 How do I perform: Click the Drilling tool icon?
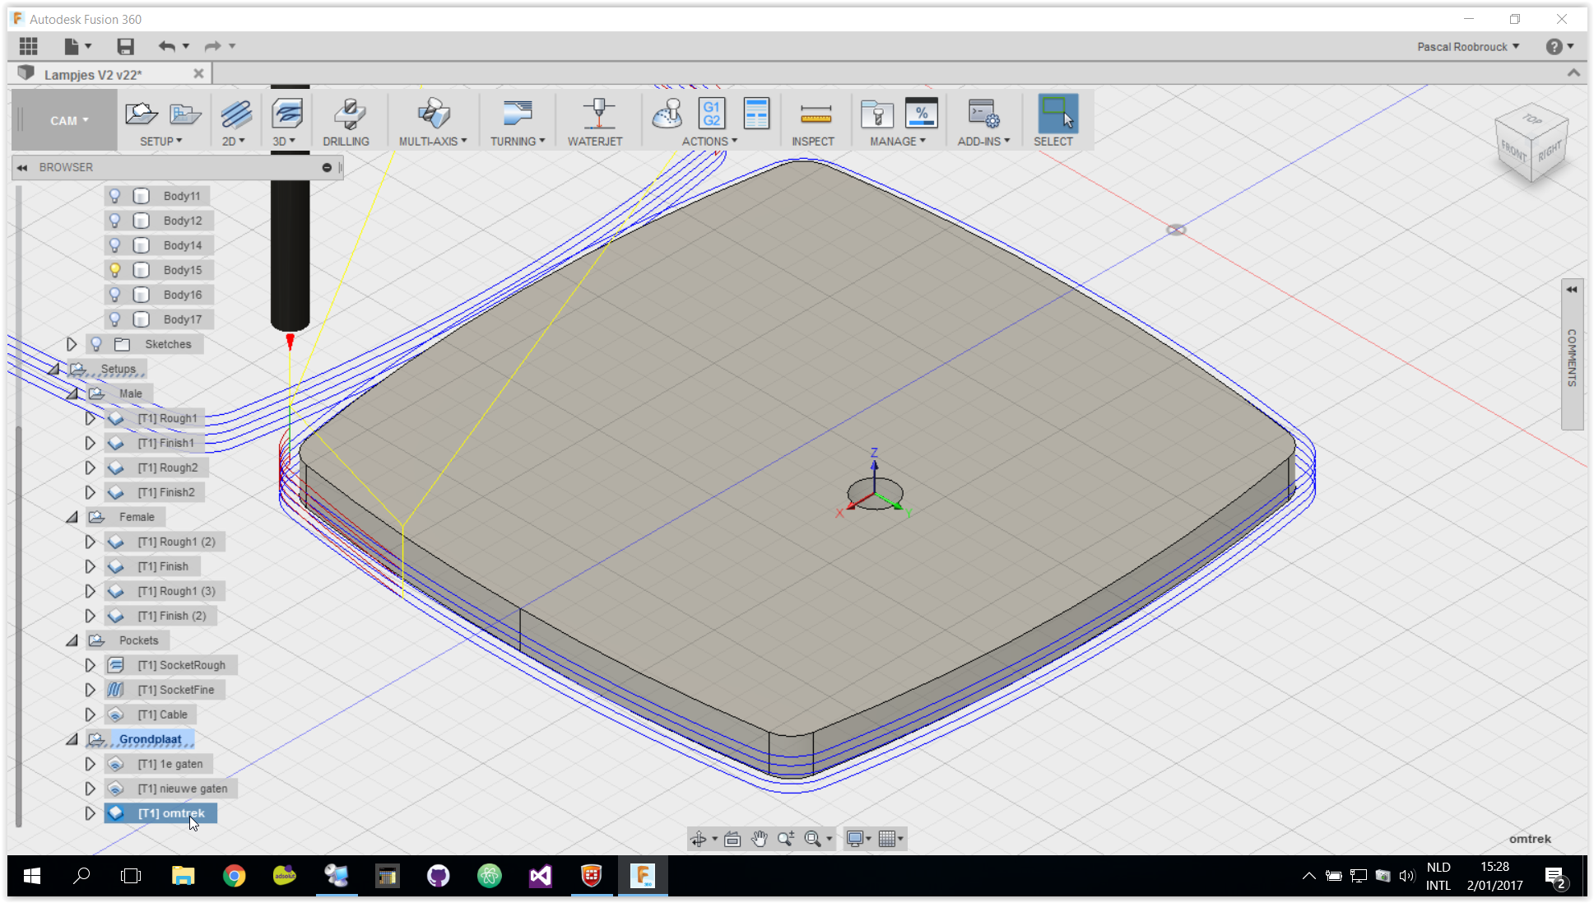pyautogui.click(x=350, y=114)
